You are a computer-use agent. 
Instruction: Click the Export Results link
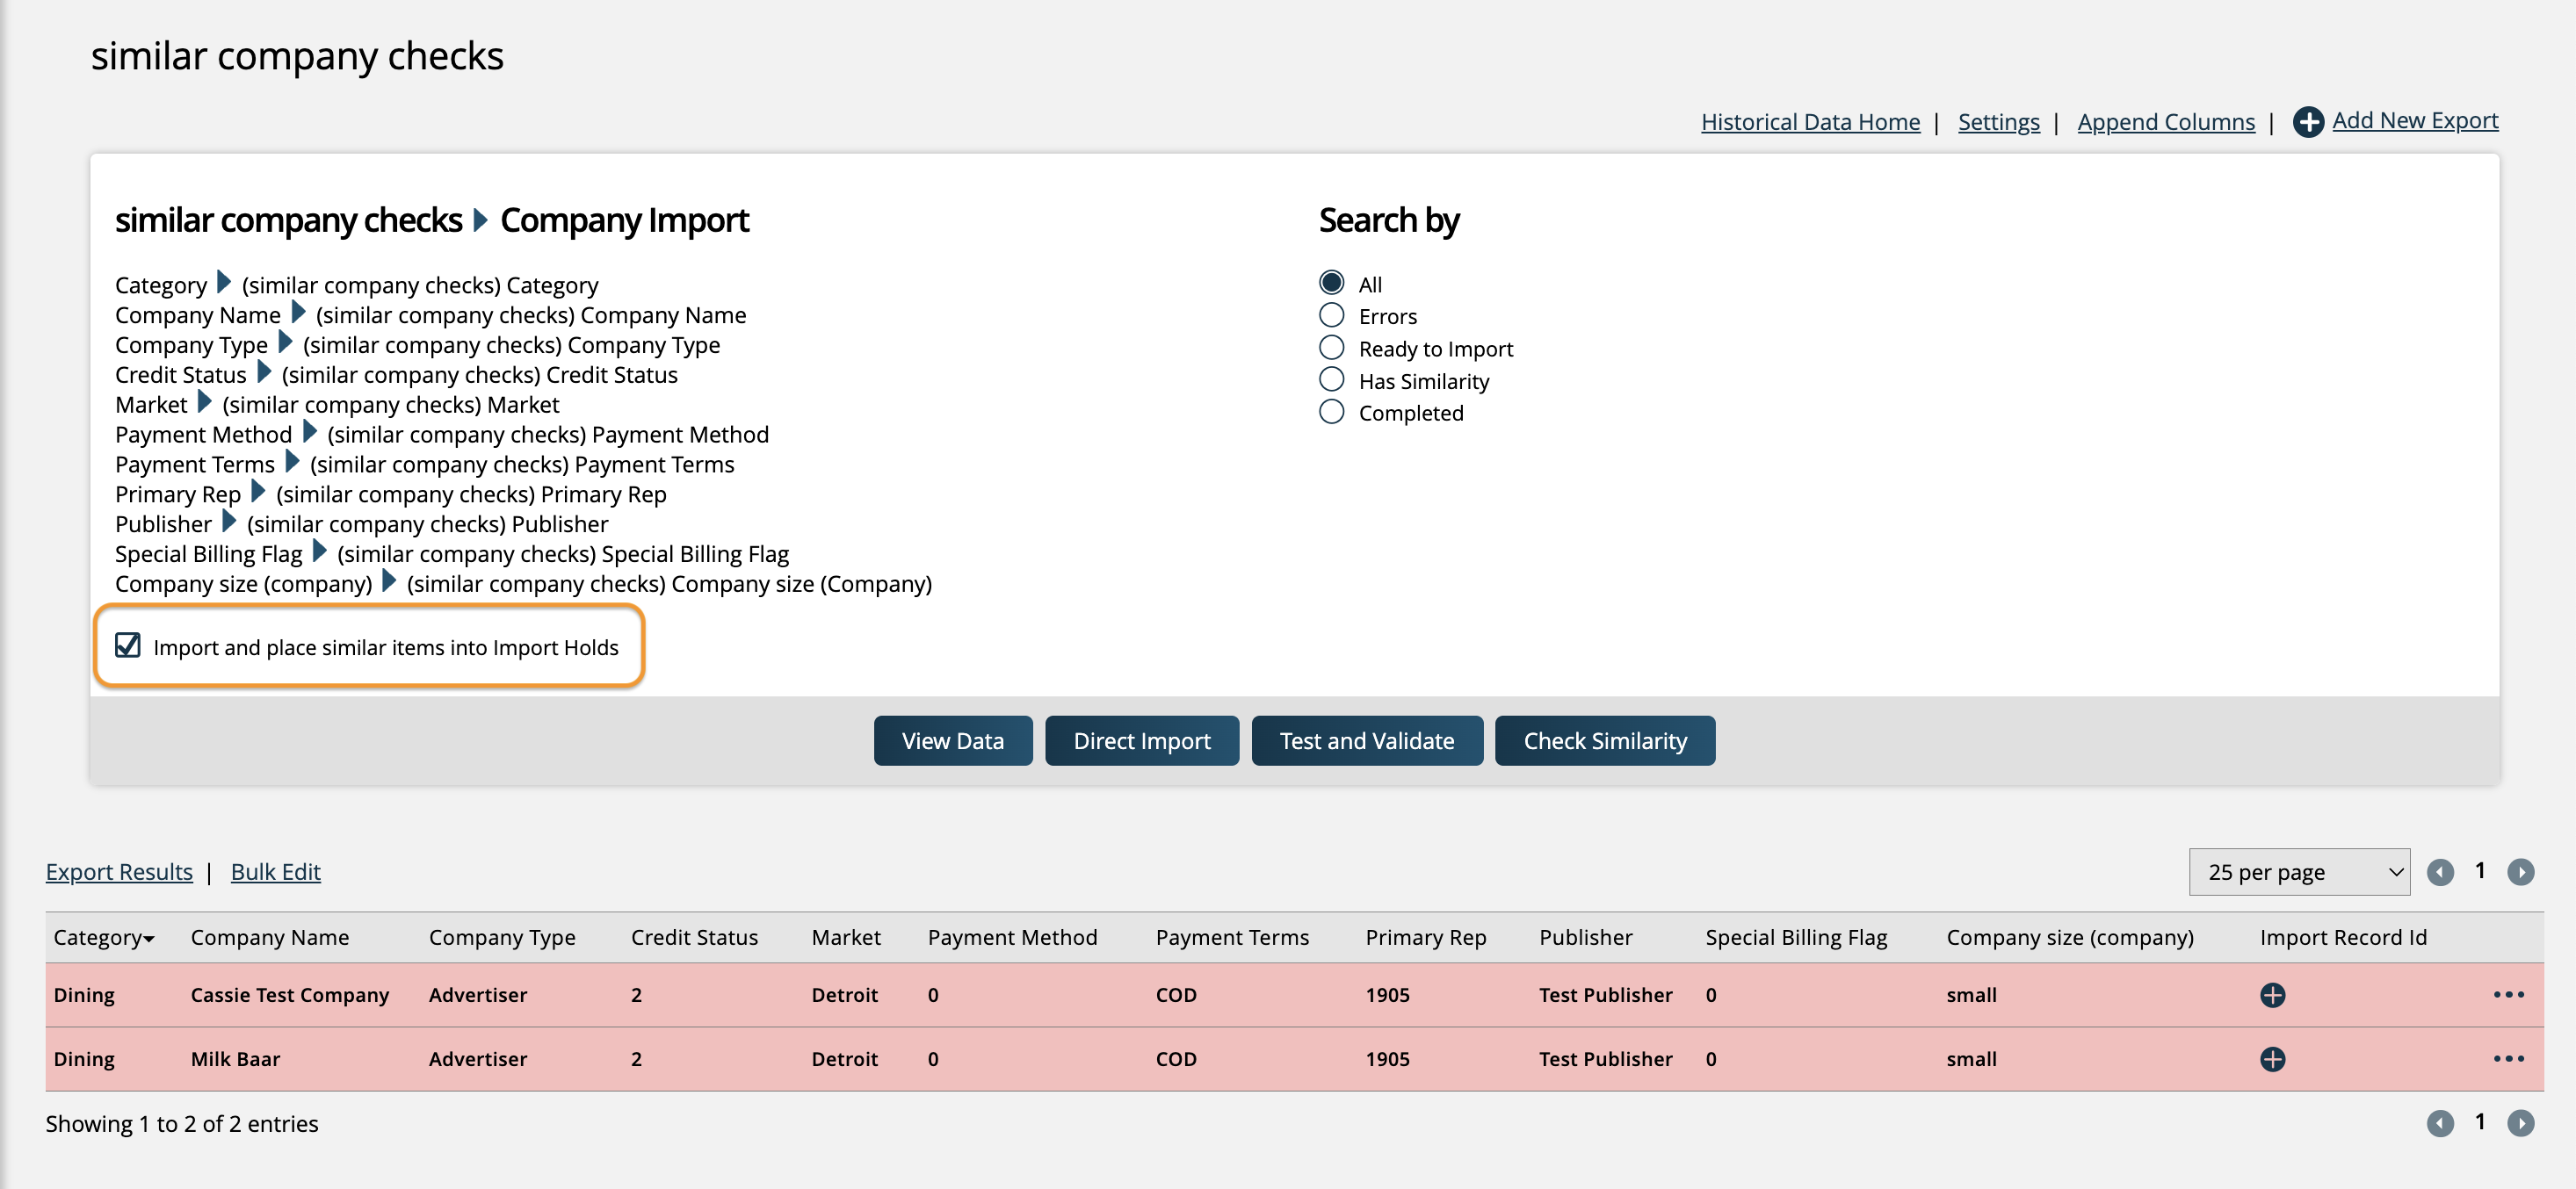[119, 872]
